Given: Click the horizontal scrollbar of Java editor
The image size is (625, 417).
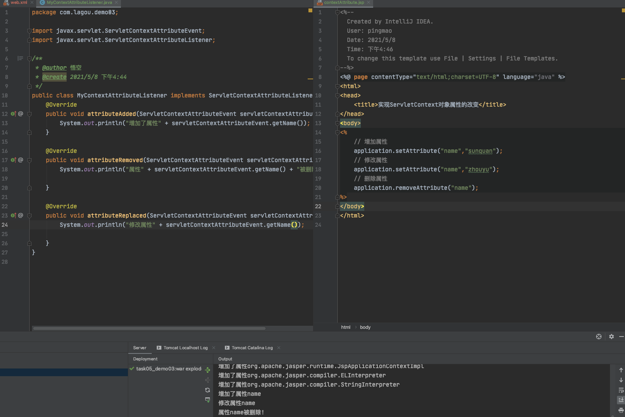Looking at the screenshot, I should 149,328.
